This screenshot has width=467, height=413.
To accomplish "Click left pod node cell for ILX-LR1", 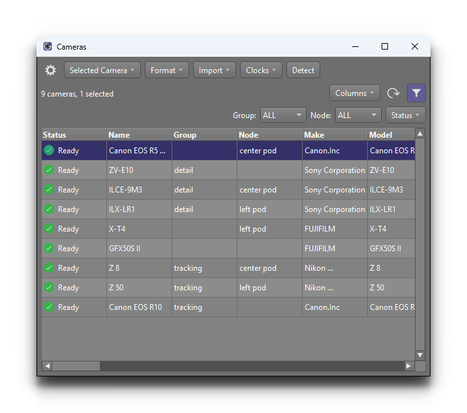I will tap(269, 209).
